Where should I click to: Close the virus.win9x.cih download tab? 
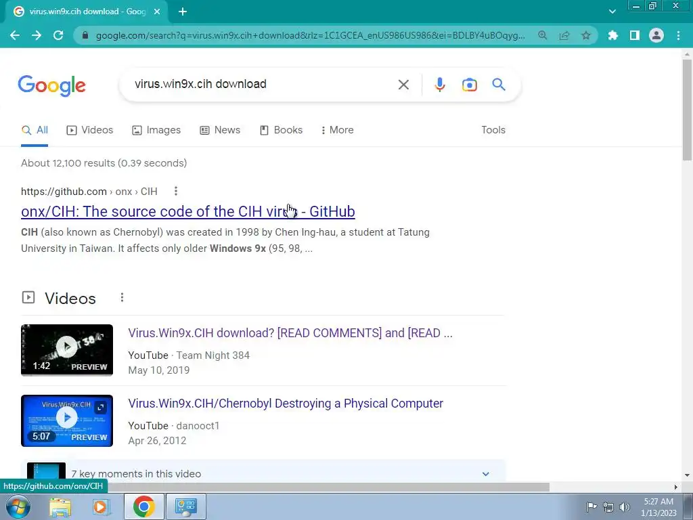click(x=157, y=12)
